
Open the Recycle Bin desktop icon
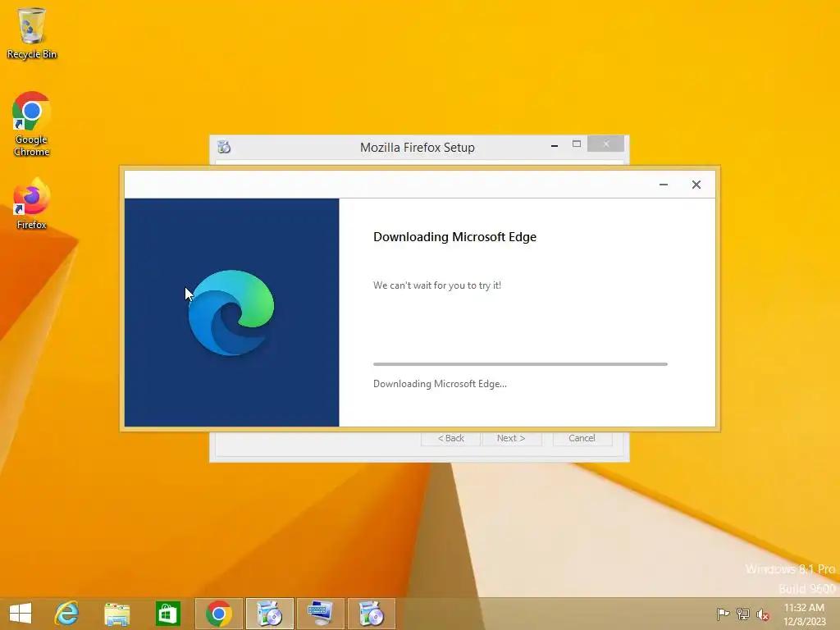(x=32, y=33)
